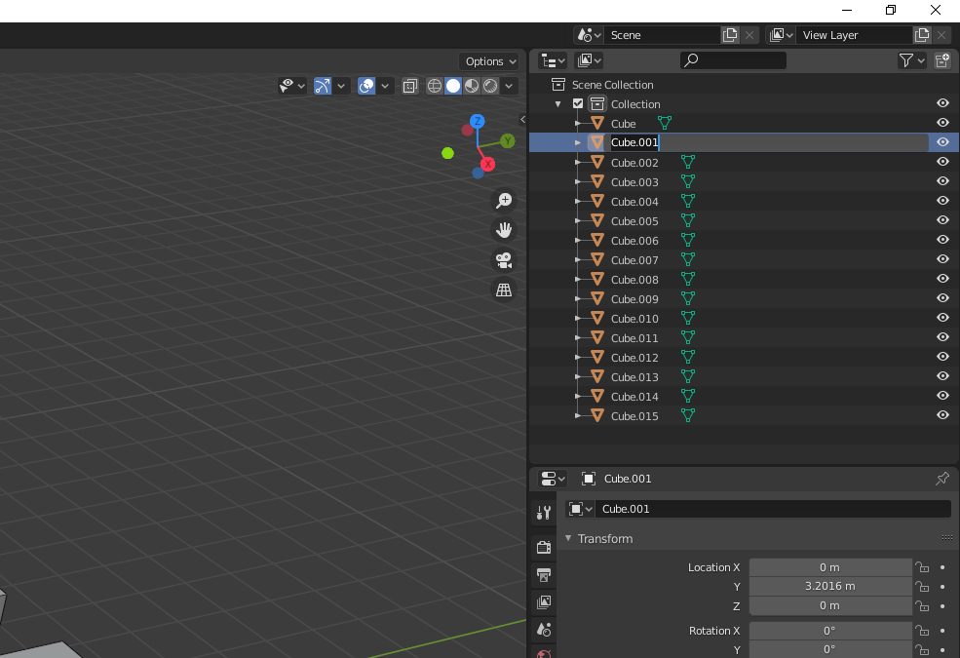Click the Z axis on navigation gizmo
Image resolution: width=960 pixels, height=658 pixels.
[x=478, y=121]
